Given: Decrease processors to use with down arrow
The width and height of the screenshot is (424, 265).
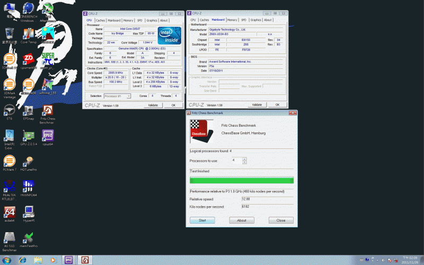Looking at the screenshot, I should [x=244, y=162].
